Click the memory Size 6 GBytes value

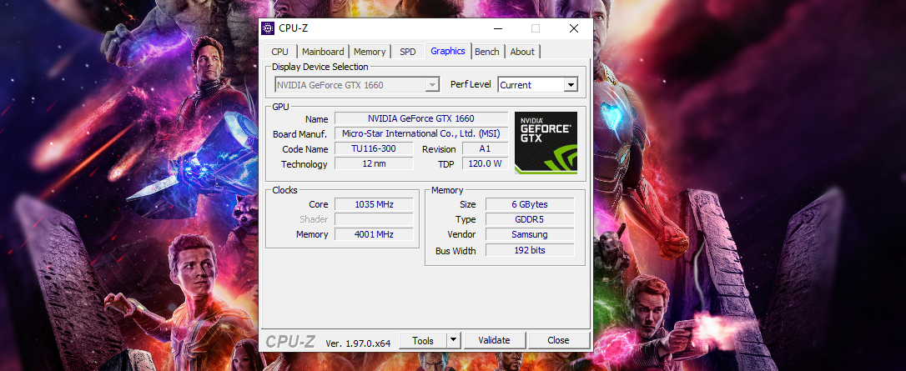[530, 204]
